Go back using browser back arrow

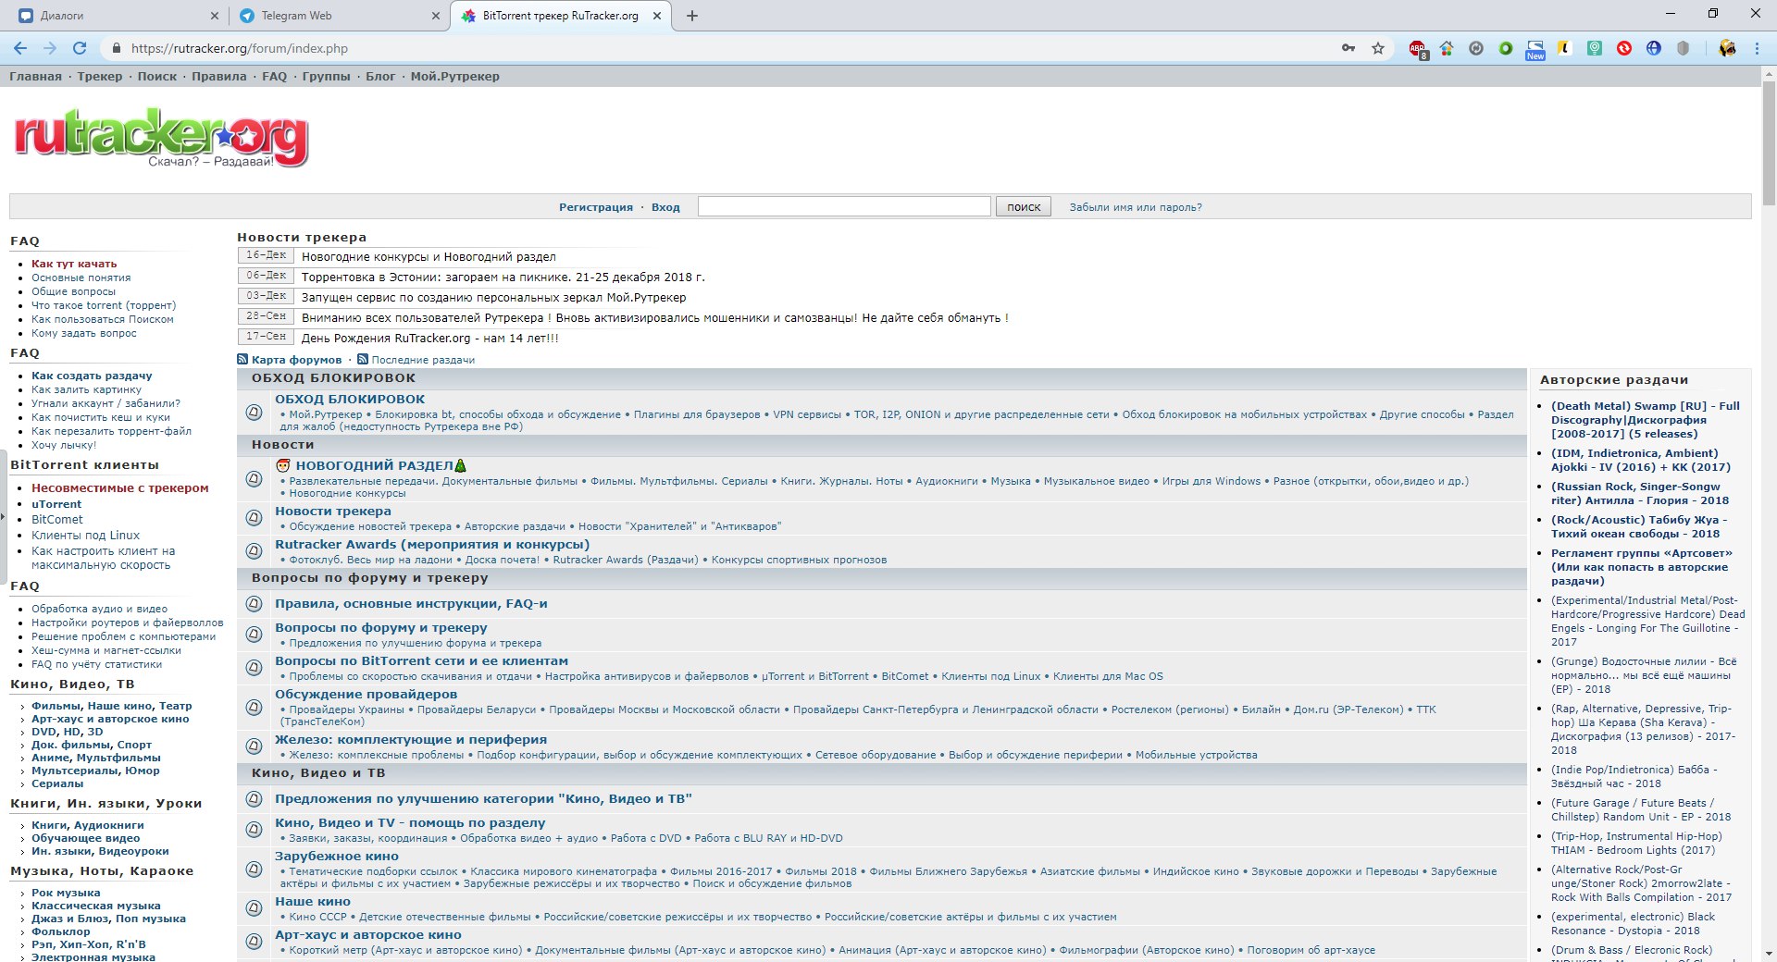(20, 48)
